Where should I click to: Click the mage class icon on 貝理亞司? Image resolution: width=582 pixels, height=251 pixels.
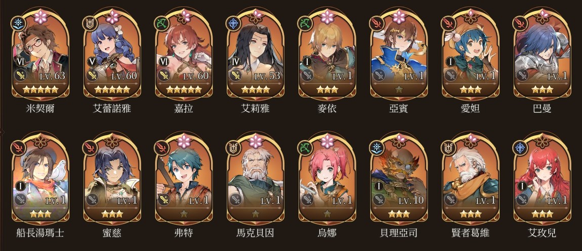[376, 148]
